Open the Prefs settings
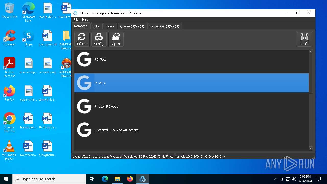Image resolution: width=327 pixels, height=184 pixels. click(305, 39)
